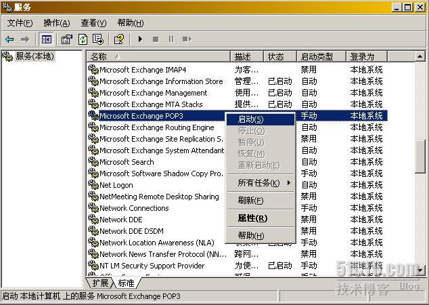The height and width of the screenshot is (305, 429).
Task: Click gear icon of Microsoft Search
Action: click(x=93, y=162)
